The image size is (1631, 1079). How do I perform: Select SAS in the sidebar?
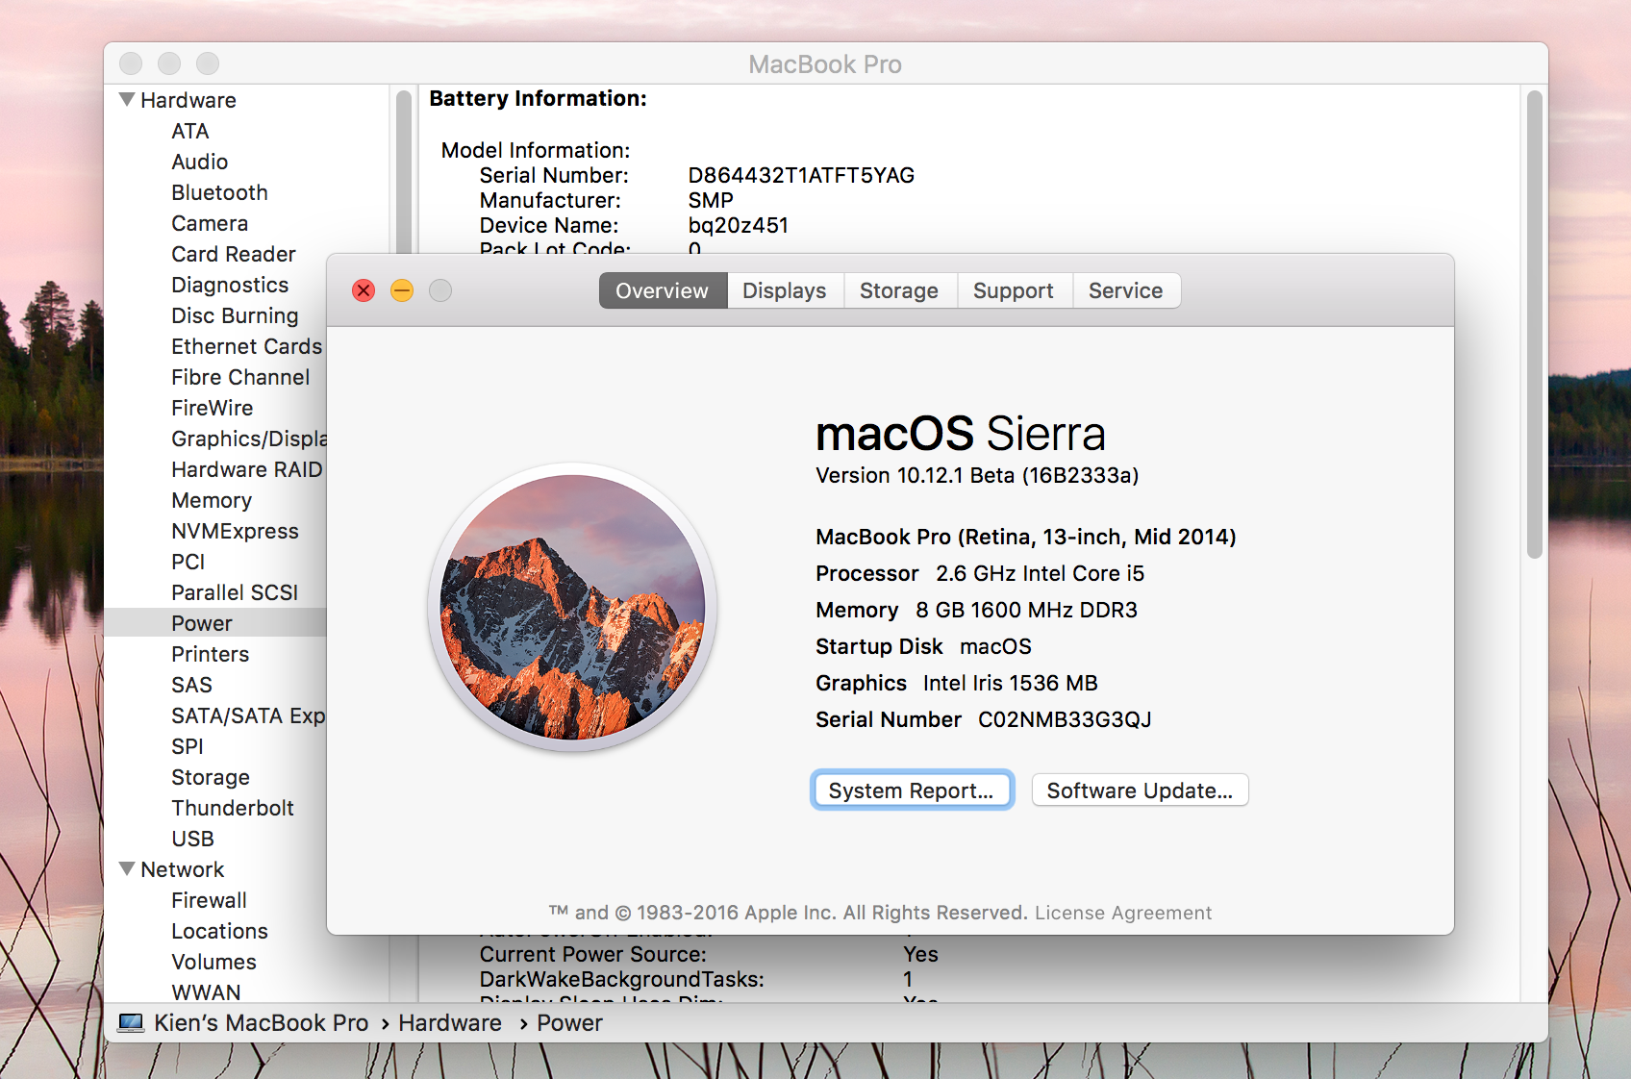(192, 685)
